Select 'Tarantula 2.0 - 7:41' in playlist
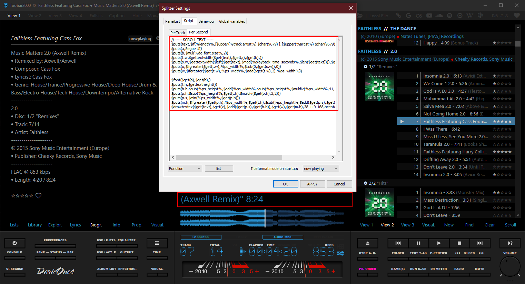This screenshot has width=525, height=284. click(x=456, y=144)
